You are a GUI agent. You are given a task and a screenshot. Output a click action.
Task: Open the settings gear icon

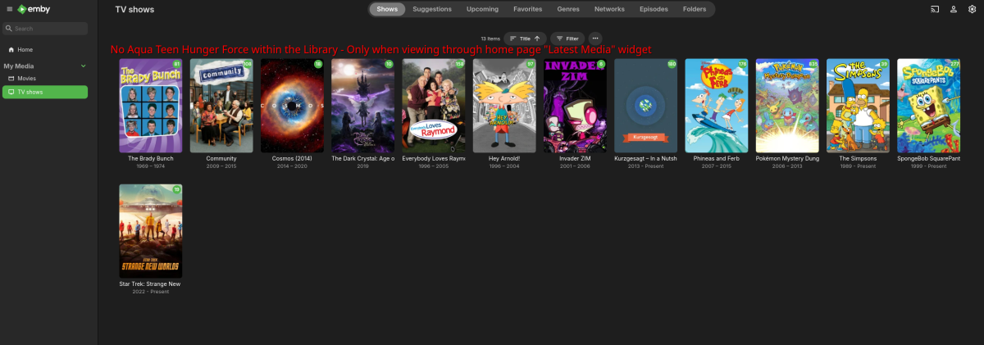973,9
